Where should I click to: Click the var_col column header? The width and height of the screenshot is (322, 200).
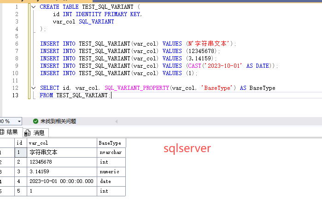(62, 143)
